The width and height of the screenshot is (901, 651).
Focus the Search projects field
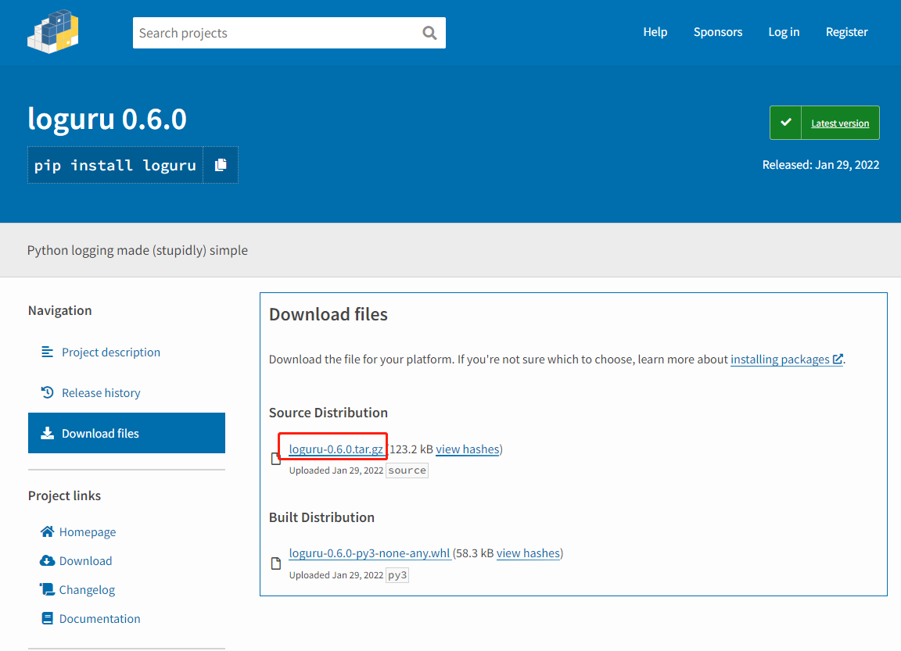289,33
